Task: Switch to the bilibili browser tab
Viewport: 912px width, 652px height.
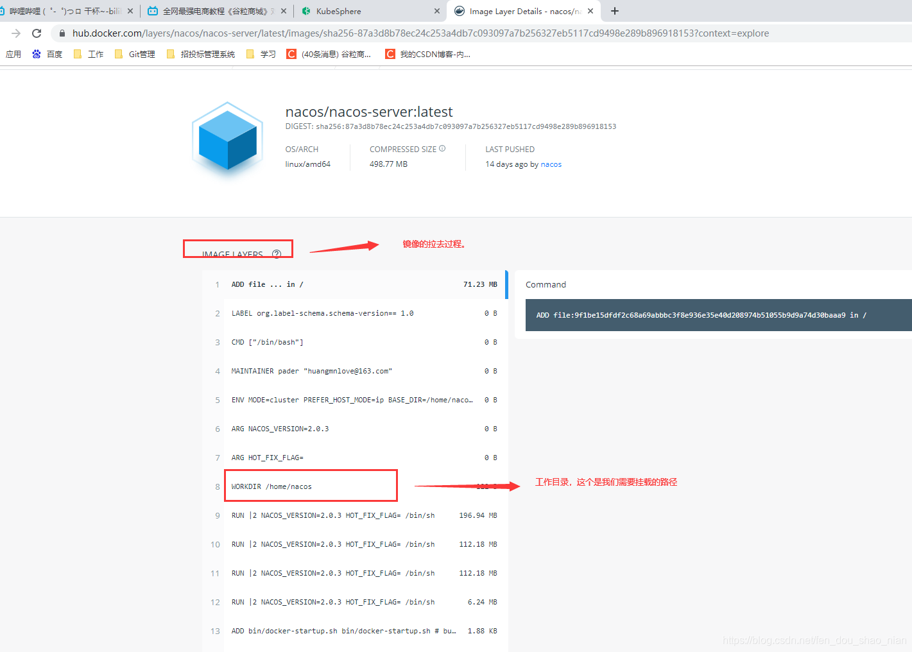Action: click(x=64, y=11)
